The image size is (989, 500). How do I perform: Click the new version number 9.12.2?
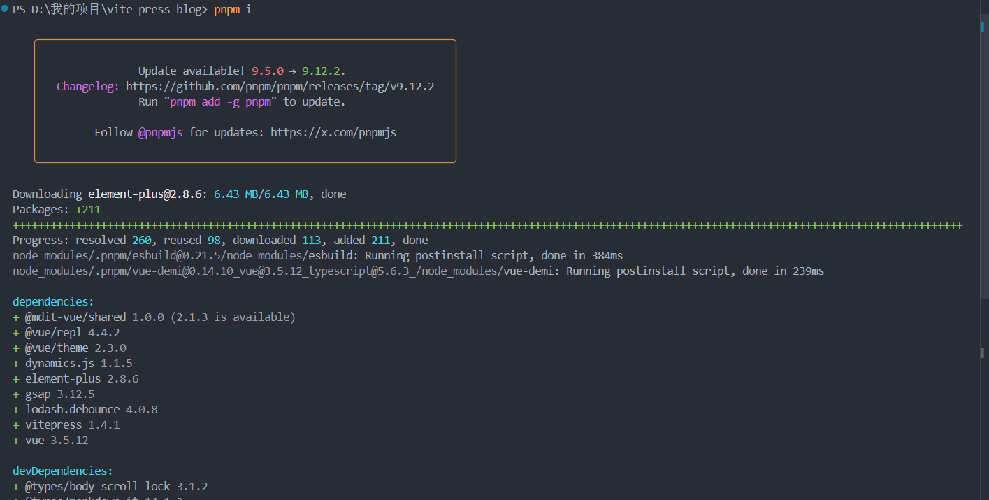tap(322, 71)
